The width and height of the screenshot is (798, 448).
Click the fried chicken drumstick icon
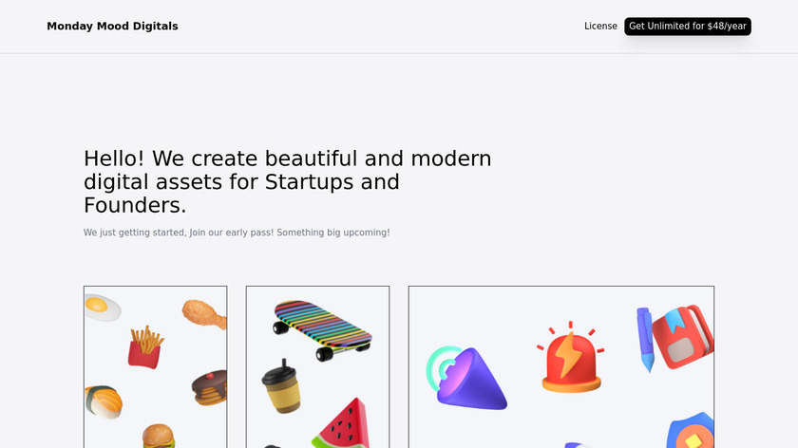point(204,313)
